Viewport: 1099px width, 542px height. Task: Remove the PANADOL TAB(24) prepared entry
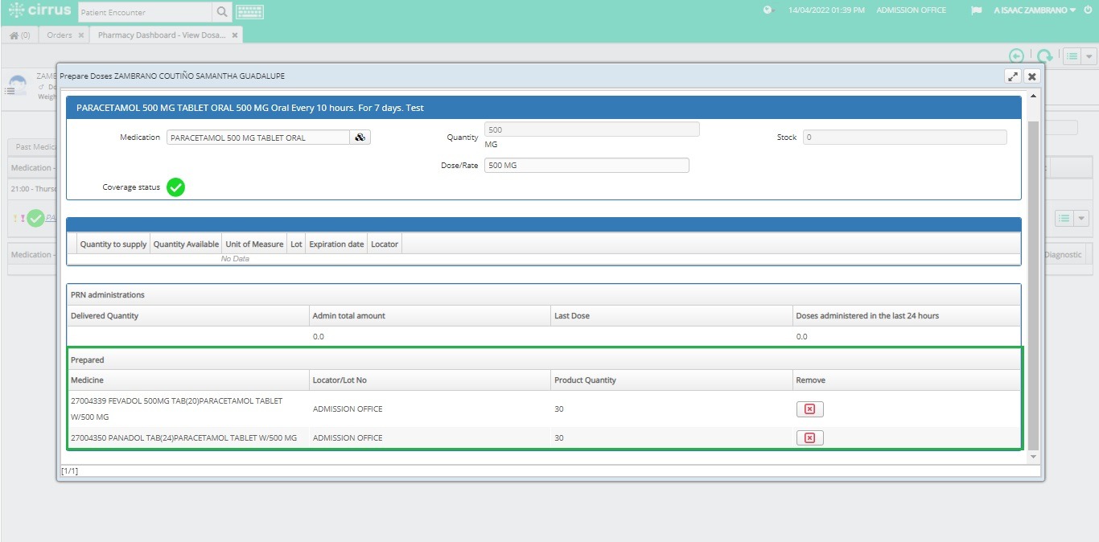[810, 437]
